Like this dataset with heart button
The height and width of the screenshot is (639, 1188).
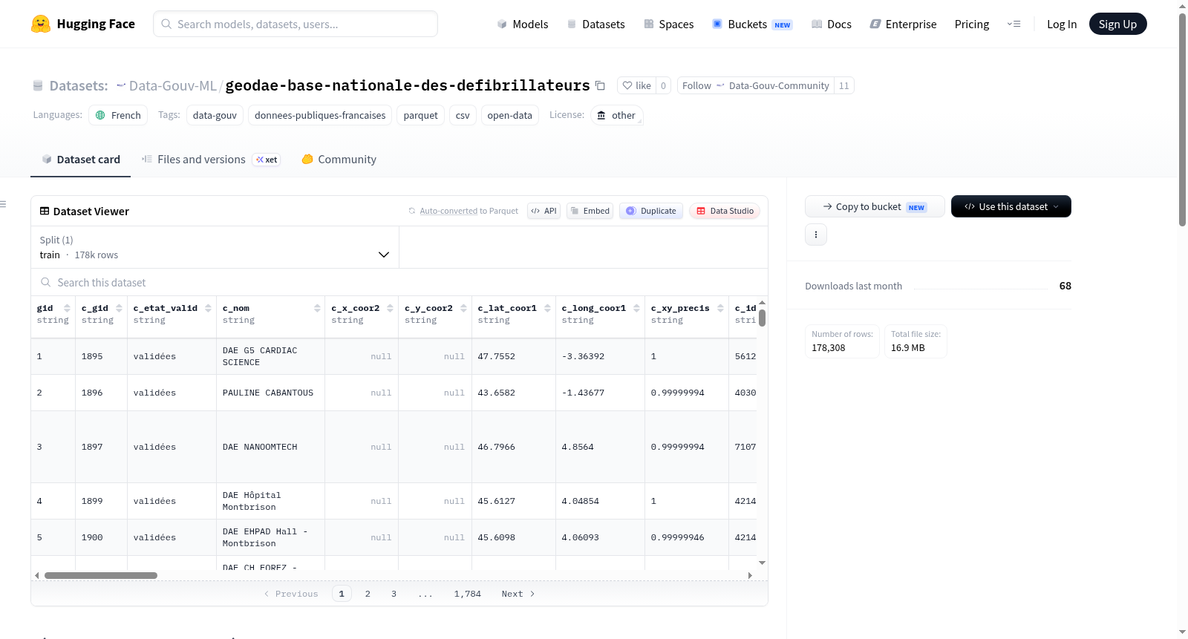coord(636,86)
